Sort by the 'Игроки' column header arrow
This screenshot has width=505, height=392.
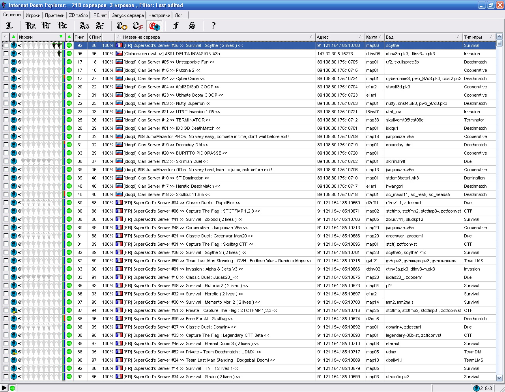click(x=61, y=37)
